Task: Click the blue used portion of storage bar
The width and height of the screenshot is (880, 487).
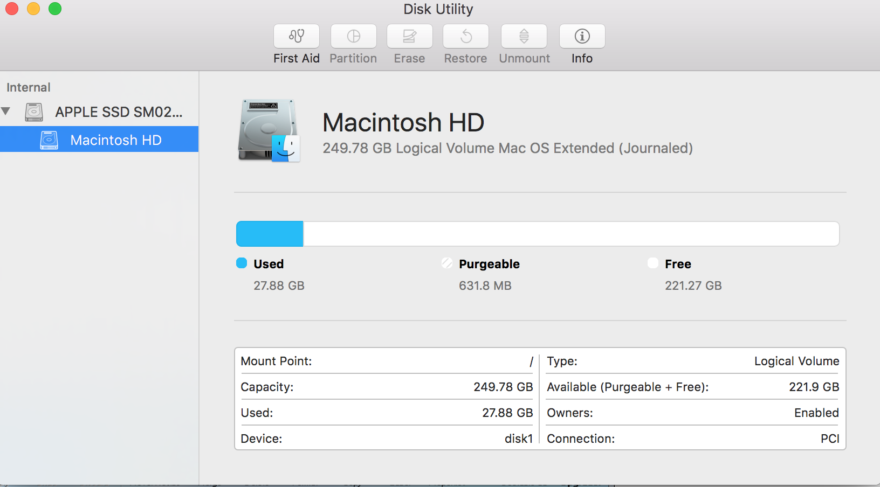Action: (x=270, y=234)
